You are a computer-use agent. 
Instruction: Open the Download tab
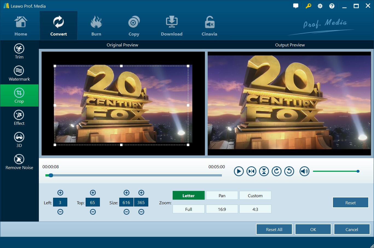(x=172, y=26)
